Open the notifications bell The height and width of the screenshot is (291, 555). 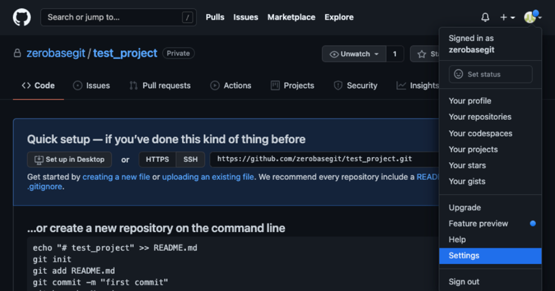[485, 17]
